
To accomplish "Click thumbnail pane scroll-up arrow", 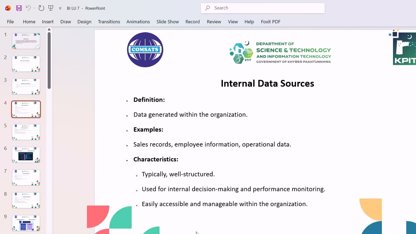I will click(49, 30).
